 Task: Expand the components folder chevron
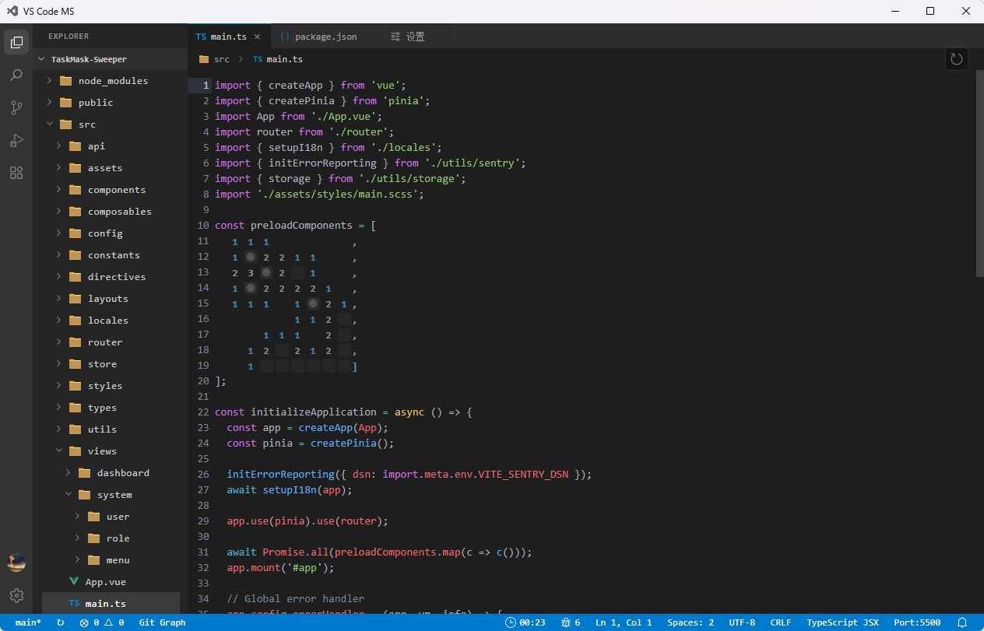tap(59, 190)
